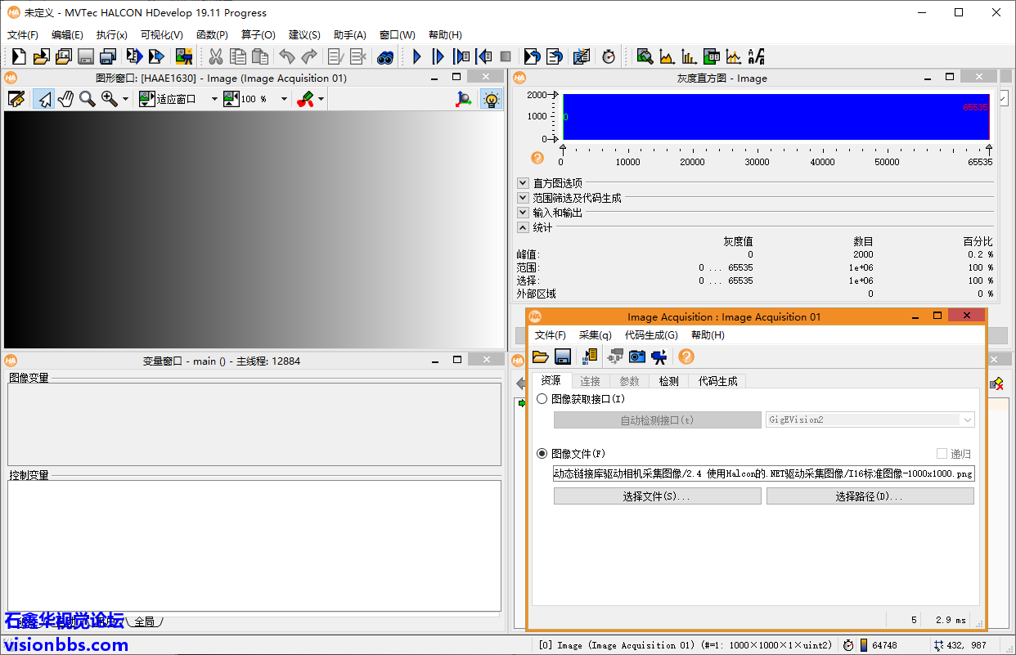Toggle the light bulb icon in graphics window
Image resolution: width=1016 pixels, height=655 pixels.
tap(491, 99)
